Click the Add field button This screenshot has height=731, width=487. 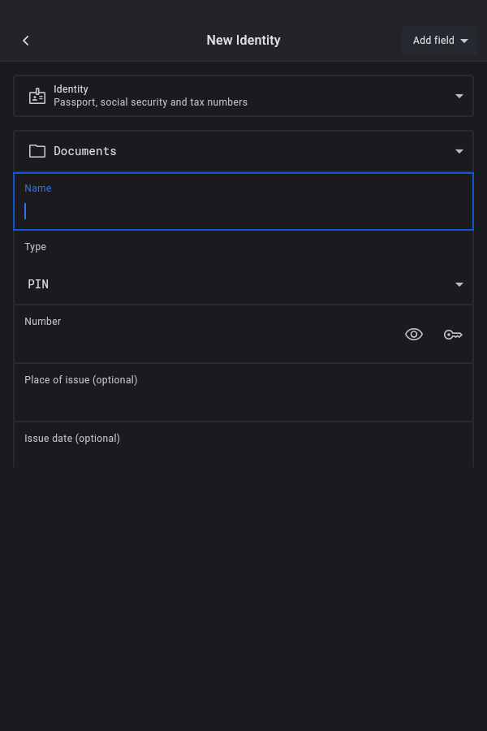(433, 41)
